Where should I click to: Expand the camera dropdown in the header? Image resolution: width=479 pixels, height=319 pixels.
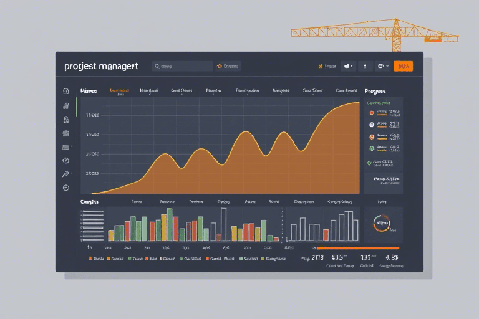348,66
